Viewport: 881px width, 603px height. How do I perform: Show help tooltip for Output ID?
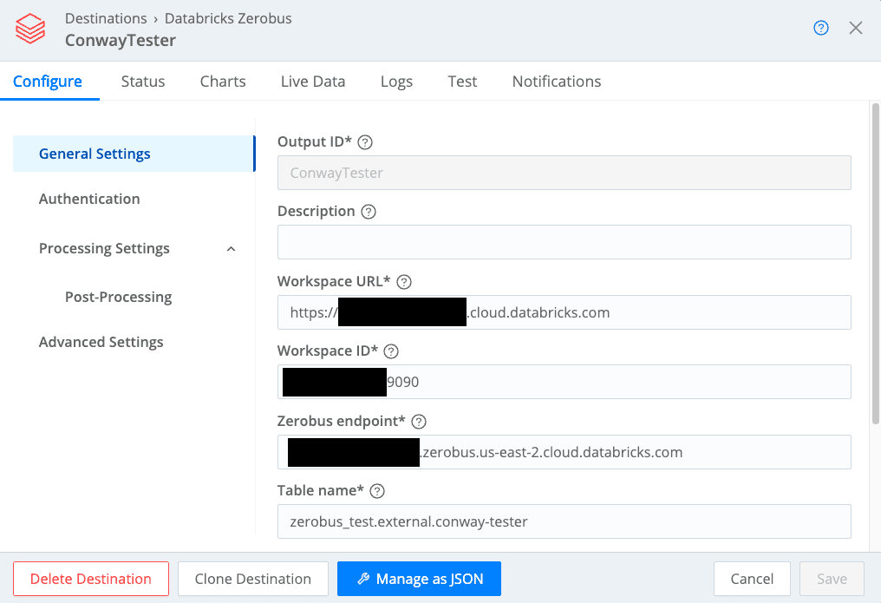365,142
